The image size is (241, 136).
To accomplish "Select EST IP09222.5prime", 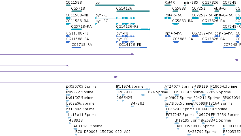I will [80, 92].
